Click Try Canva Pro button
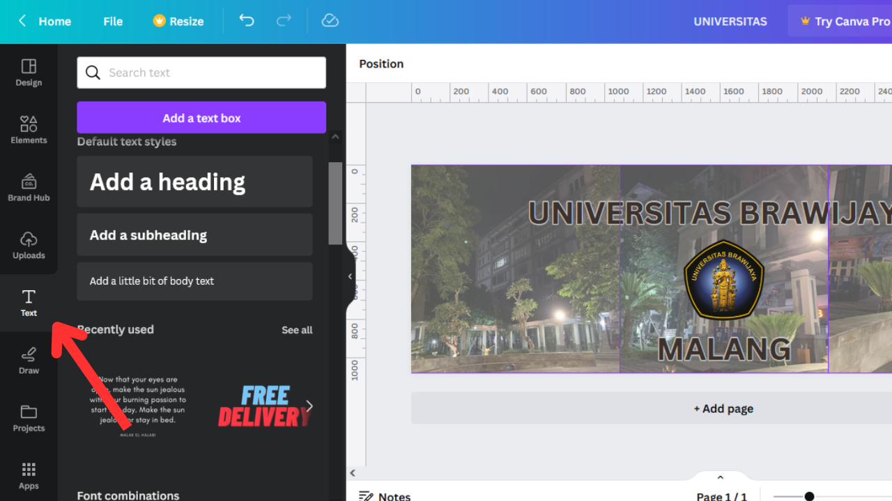The width and height of the screenshot is (892, 501). 840,22
